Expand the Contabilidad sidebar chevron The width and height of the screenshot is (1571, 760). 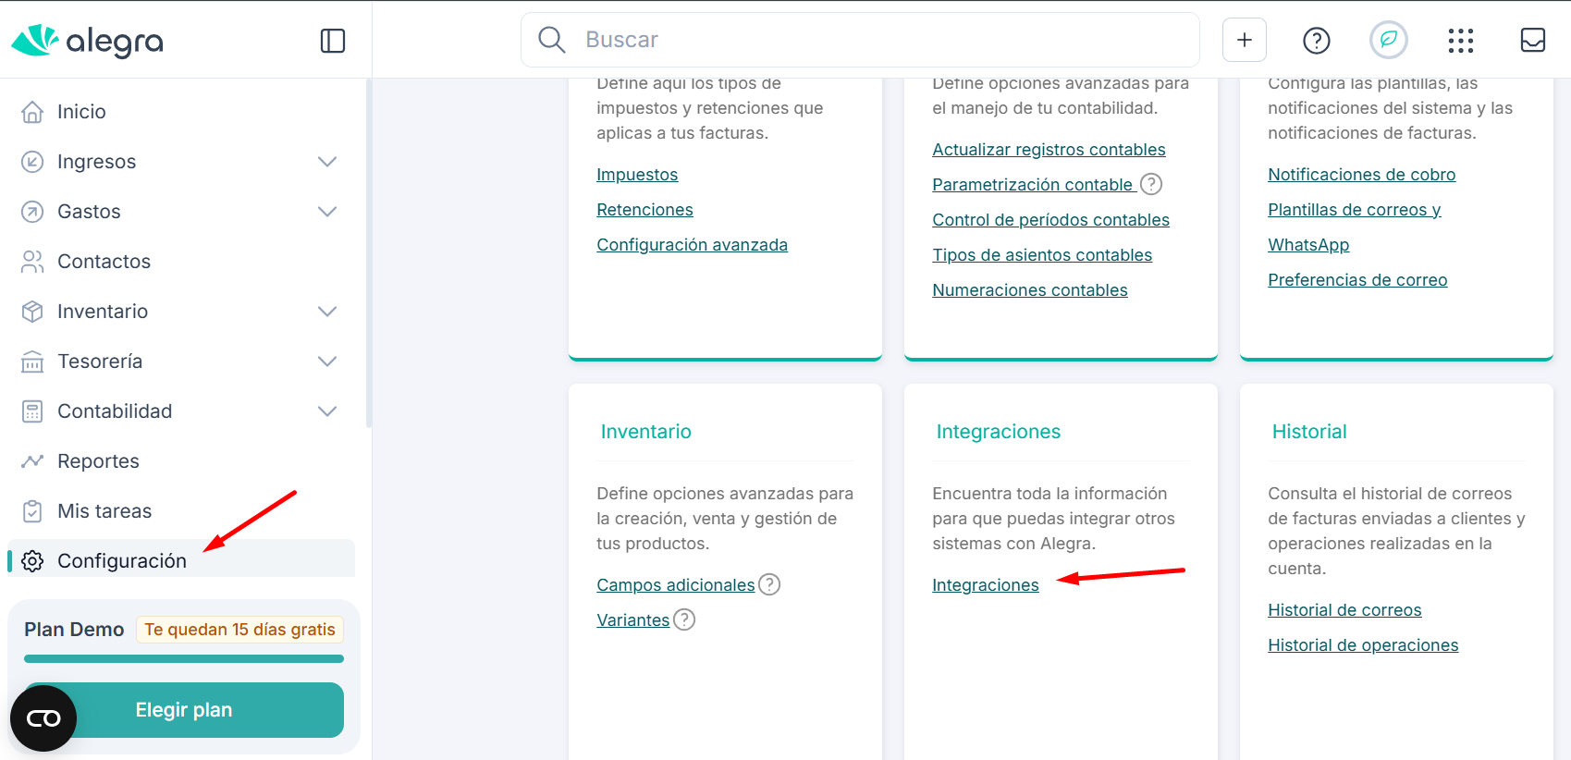[327, 411]
